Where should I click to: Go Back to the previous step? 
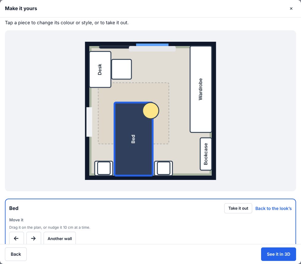pos(16,254)
